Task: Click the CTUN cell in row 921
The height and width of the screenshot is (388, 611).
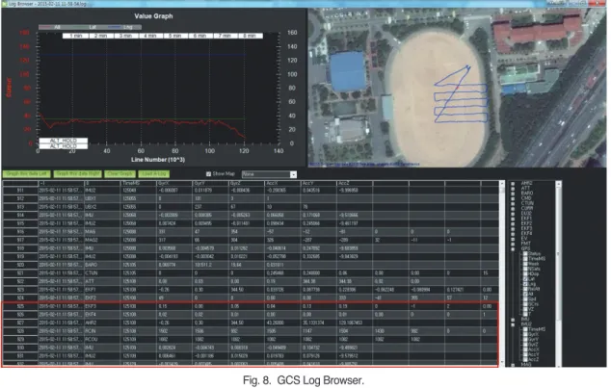Action: (102, 272)
